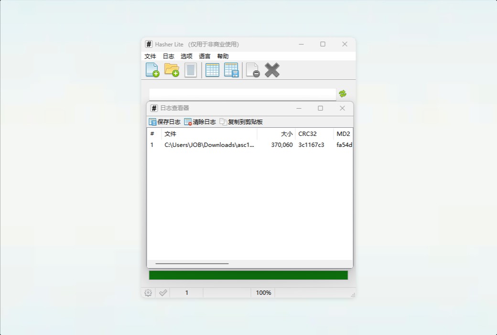Image resolution: width=497 pixels, height=335 pixels.
Task: Open settings via the status bar gear icon
Action: pos(148,292)
